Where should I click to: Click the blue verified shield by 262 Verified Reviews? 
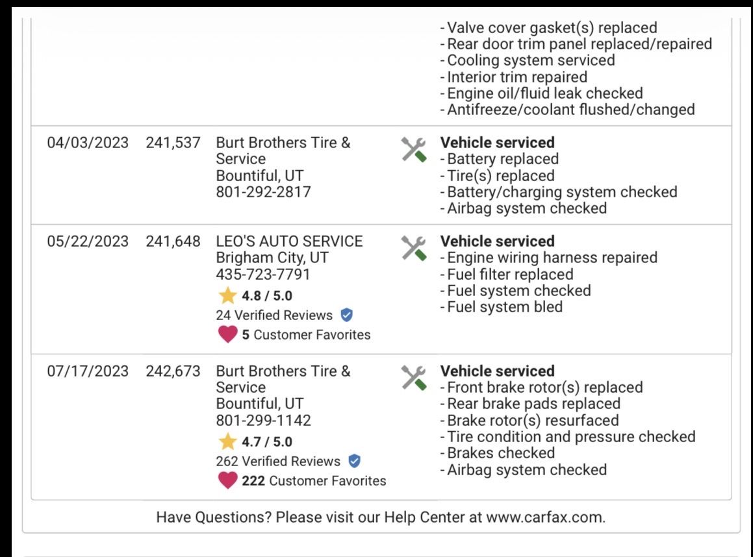coord(354,462)
